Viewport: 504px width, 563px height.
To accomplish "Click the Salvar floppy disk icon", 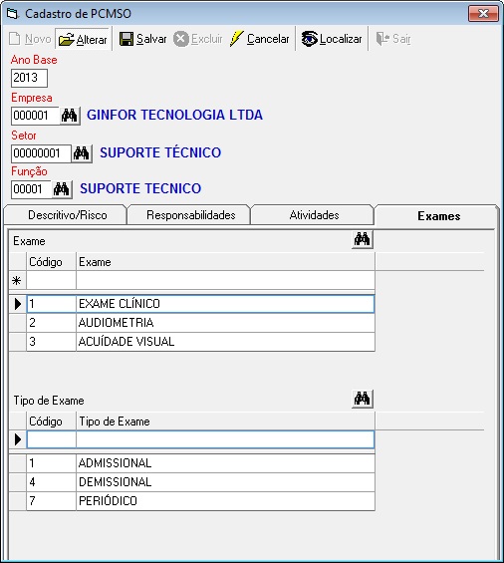I will click(x=126, y=39).
